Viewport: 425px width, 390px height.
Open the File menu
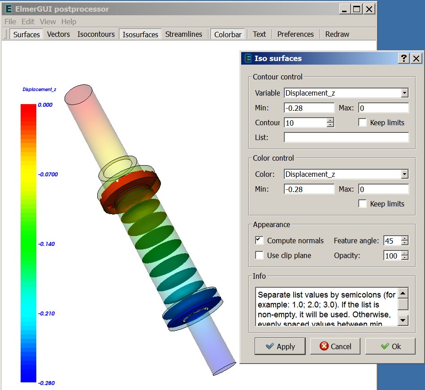(x=10, y=22)
